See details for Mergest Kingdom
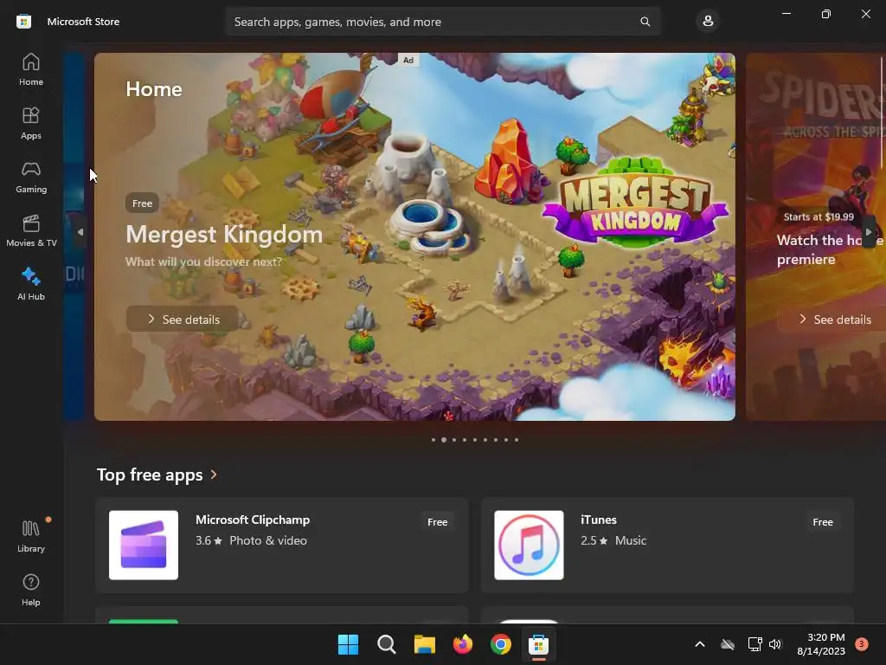This screenshot has width=886, height=665. point(183,320)
